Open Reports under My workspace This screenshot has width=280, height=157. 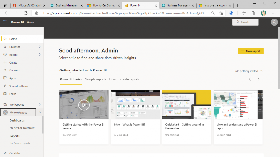click(x=15, y=136)
